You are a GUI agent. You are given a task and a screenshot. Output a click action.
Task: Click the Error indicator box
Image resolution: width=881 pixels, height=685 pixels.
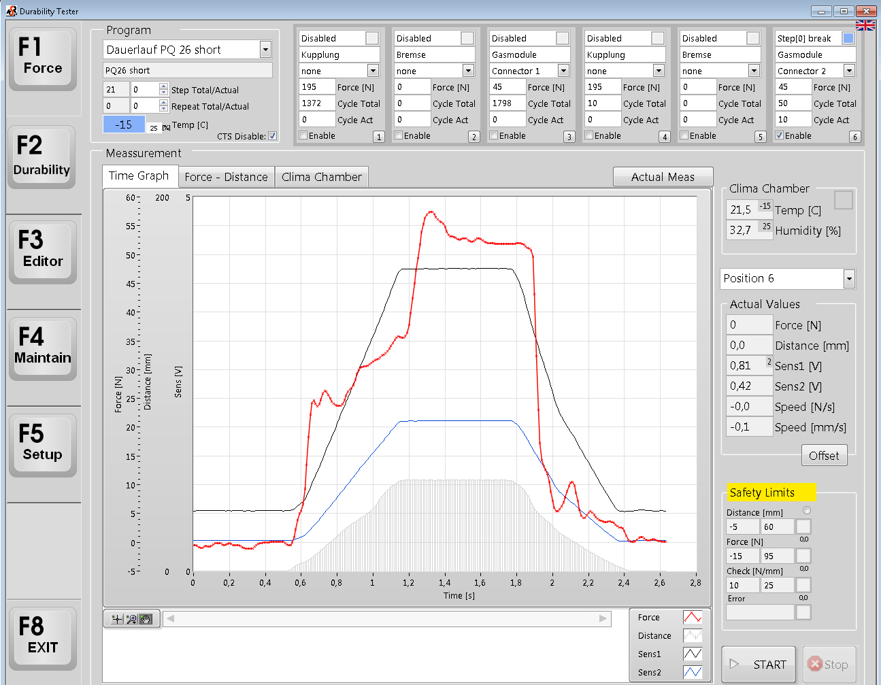[803, 612]
